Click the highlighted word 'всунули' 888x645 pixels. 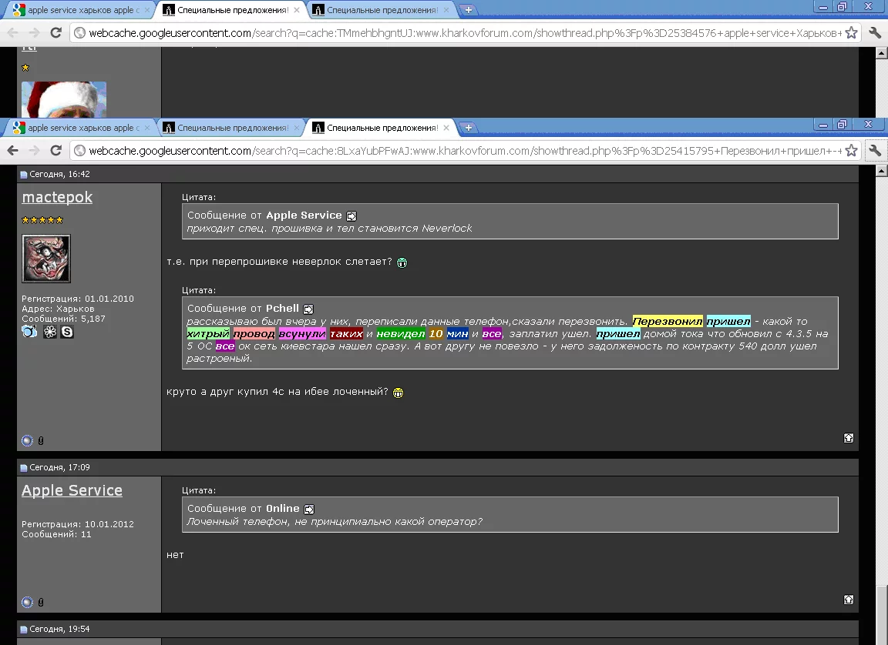point(302,333)
